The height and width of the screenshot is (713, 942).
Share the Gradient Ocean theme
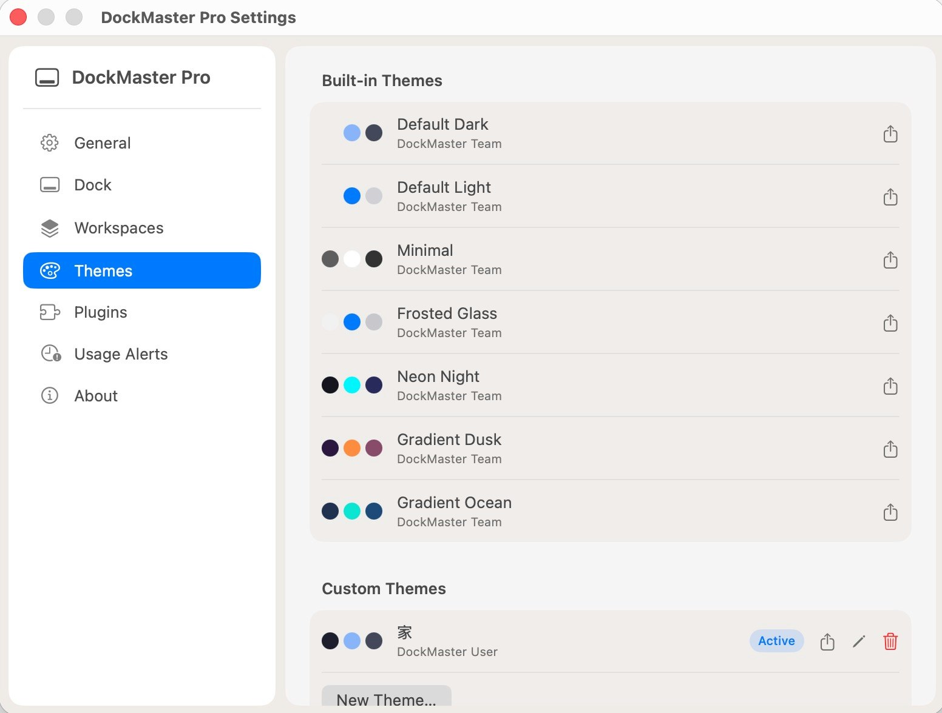[890, 512]
